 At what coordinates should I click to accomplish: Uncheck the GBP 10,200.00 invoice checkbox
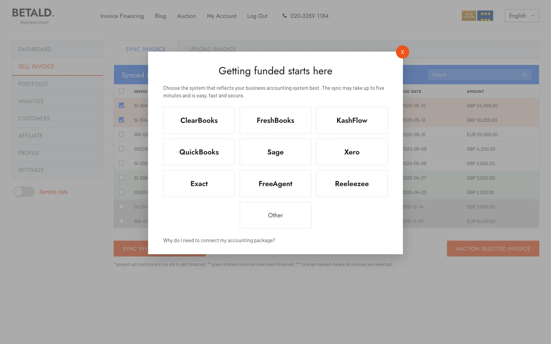121,120
